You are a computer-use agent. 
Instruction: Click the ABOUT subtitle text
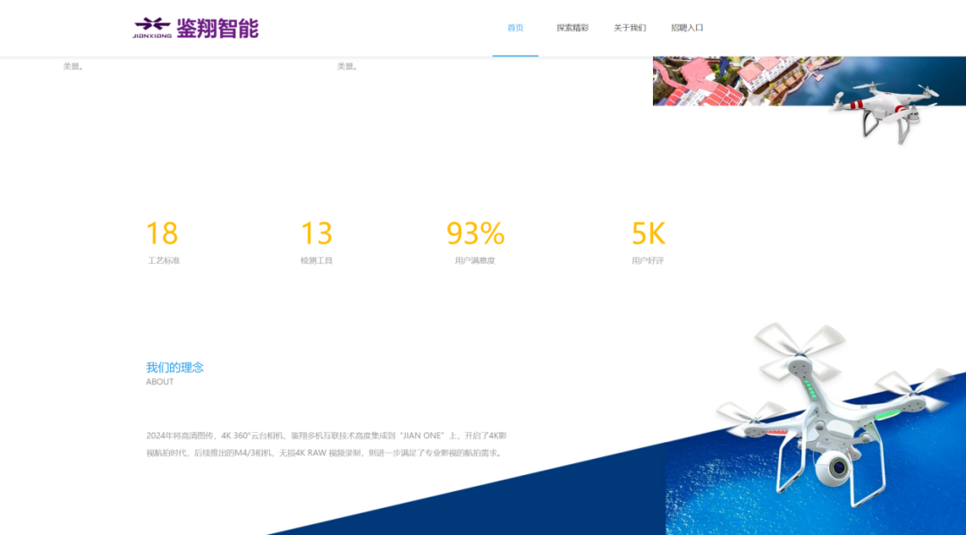coord(158,381)
